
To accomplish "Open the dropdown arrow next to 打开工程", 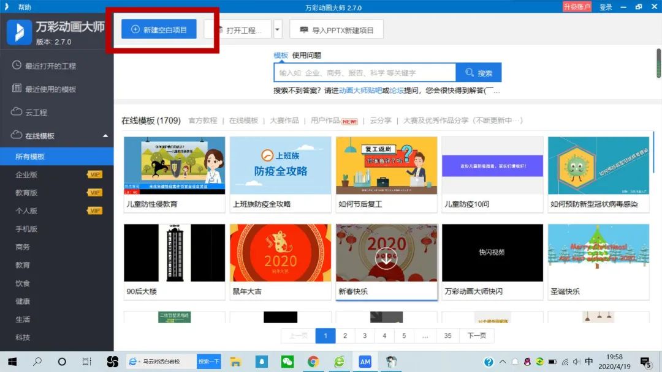I will pos(278,28).
